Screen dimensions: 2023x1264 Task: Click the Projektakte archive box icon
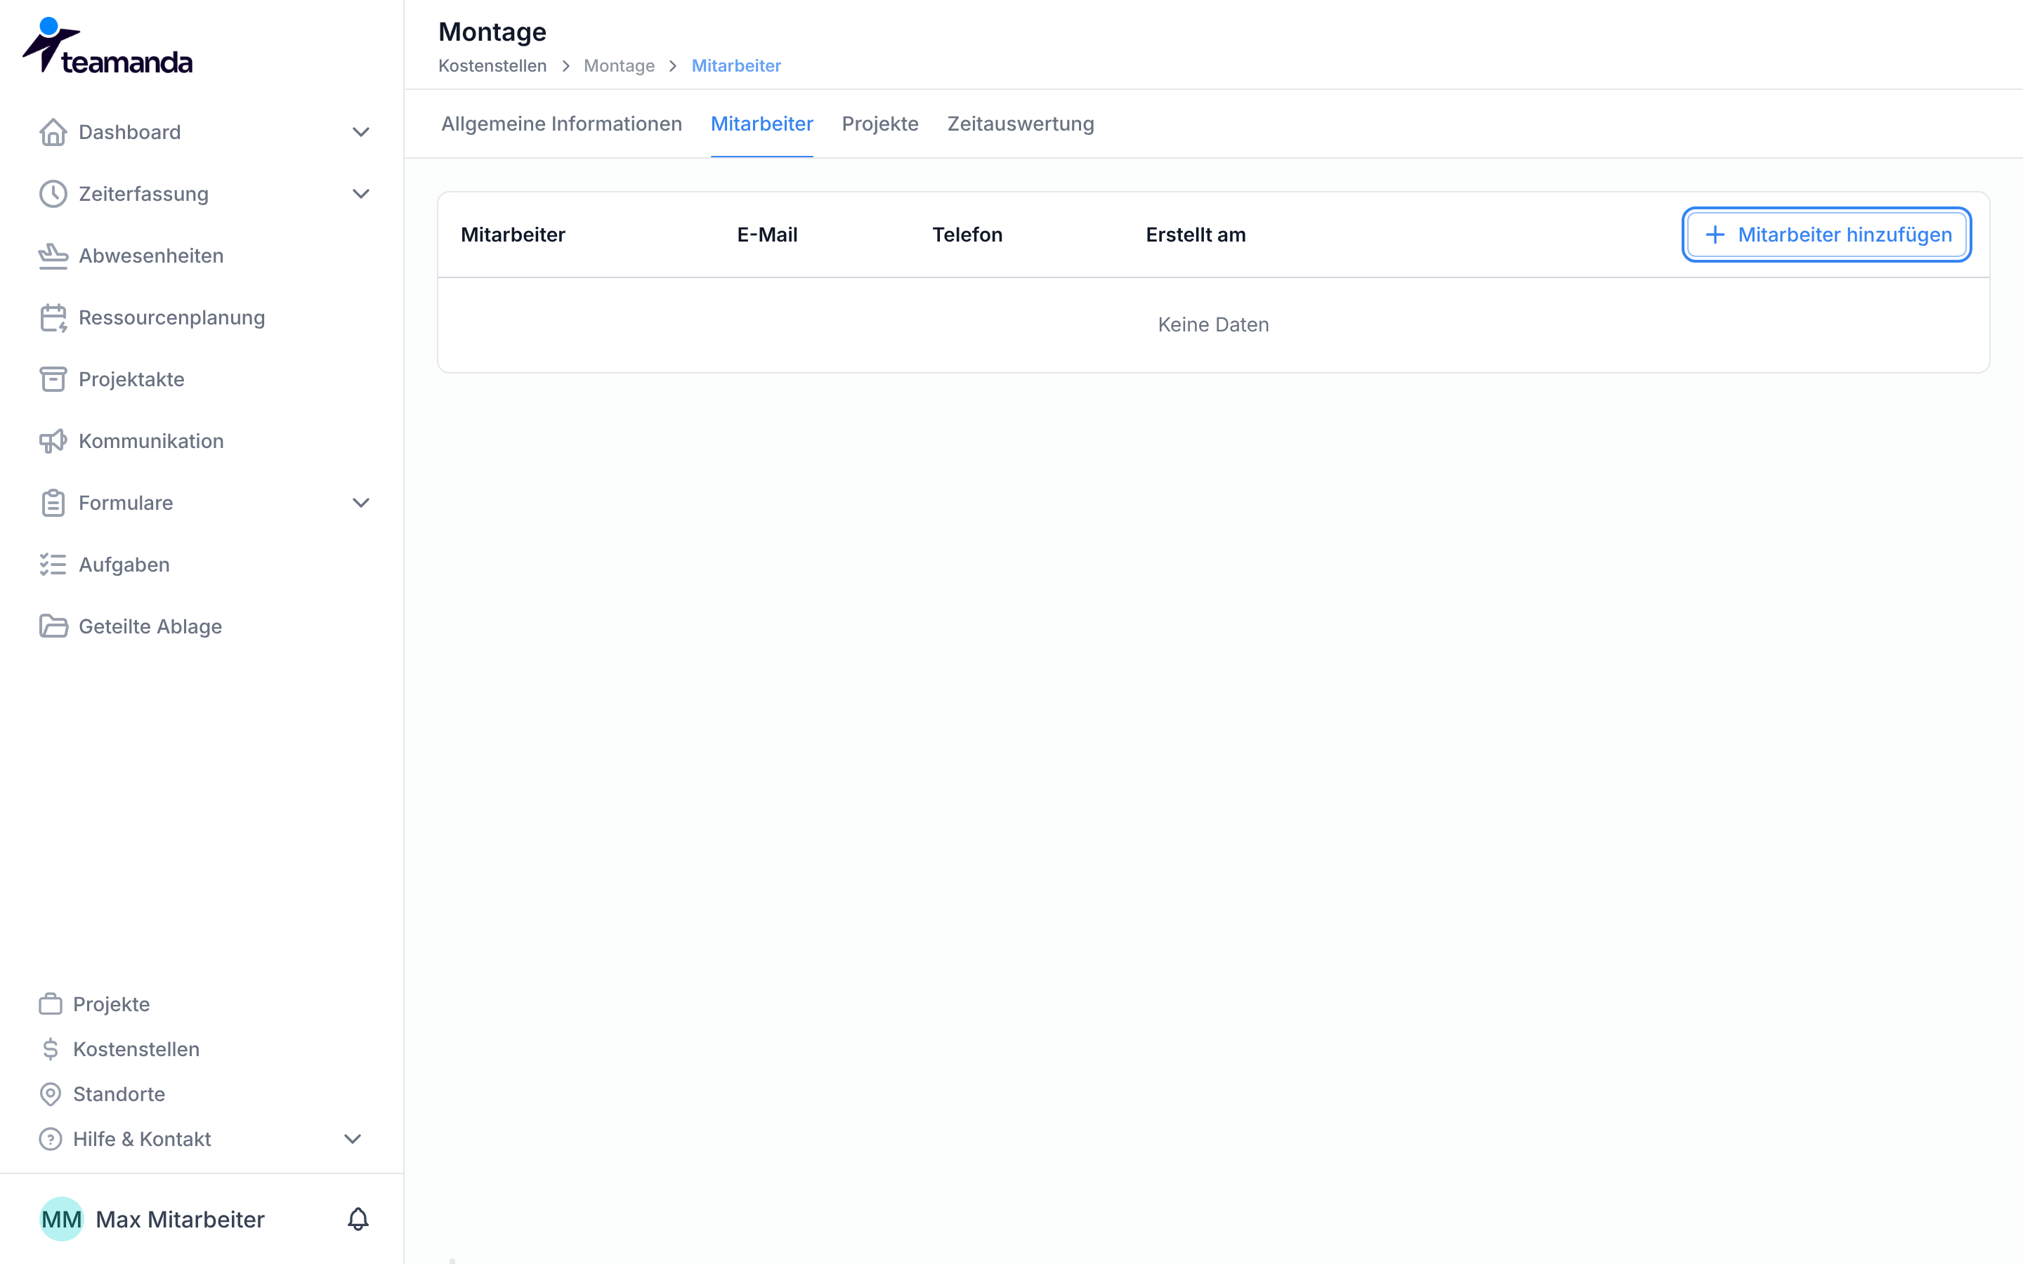(53, 379)
